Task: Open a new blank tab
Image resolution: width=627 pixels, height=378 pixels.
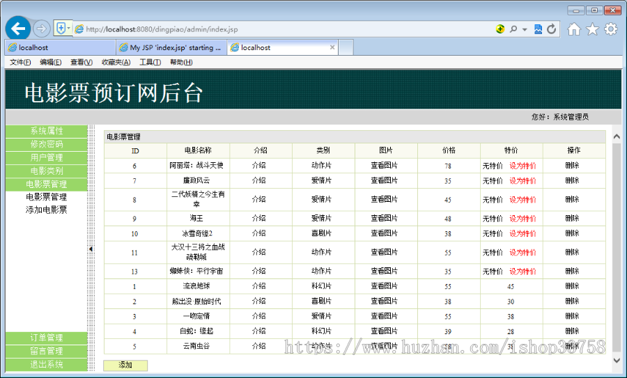Action: tap(346, 47)
